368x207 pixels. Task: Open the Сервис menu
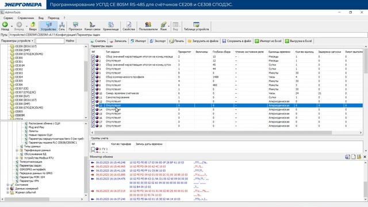(8, 18)
